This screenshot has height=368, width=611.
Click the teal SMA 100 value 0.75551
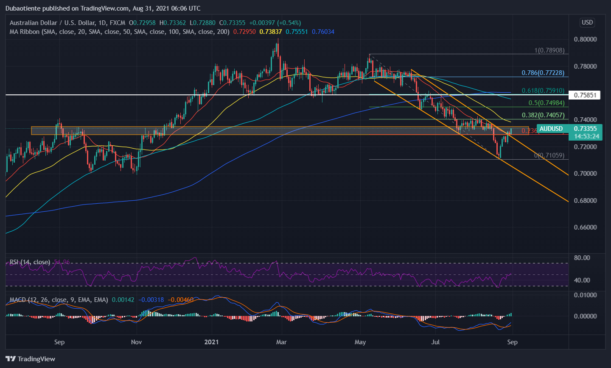tap(297, 32)
